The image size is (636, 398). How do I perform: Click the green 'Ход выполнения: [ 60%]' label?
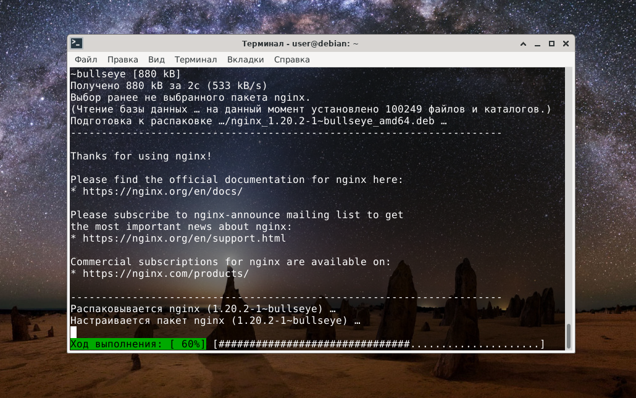(138, 344)
